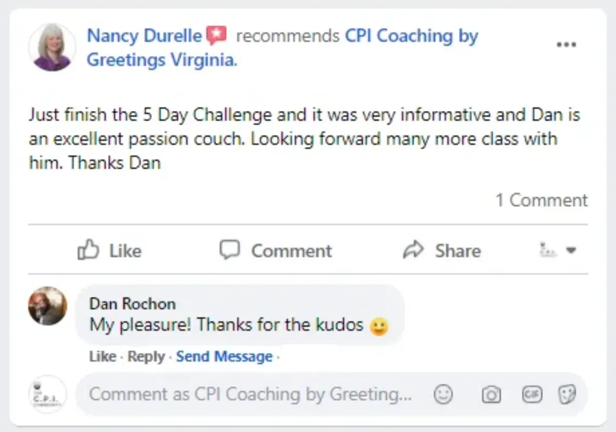This screenshot has width=616, height=432.
Task: Click the sticker icon in comment box
Action: pyautogui.click(x=567, y=395)
